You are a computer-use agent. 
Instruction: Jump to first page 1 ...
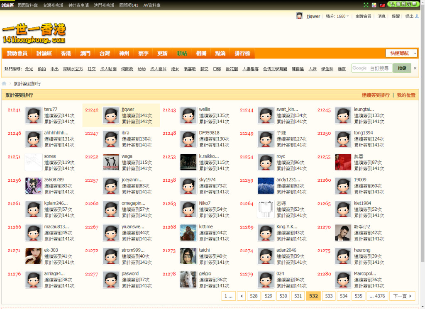[x=229, y=296]
